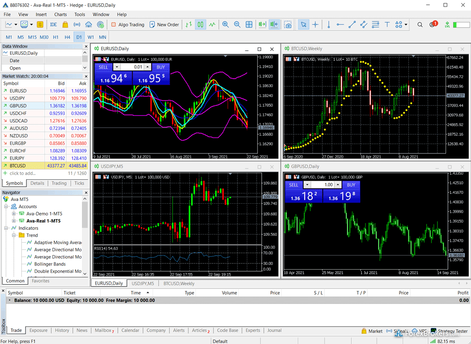Collapse the Trend folder node

point(14,235)
